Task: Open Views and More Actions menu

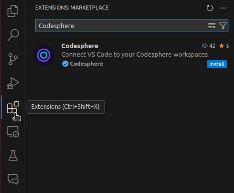Action: coord(223,8)
